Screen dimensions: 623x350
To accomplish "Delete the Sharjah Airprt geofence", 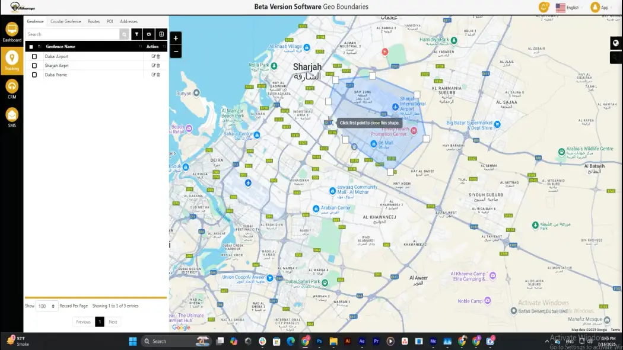I will (x=158, y=65).
